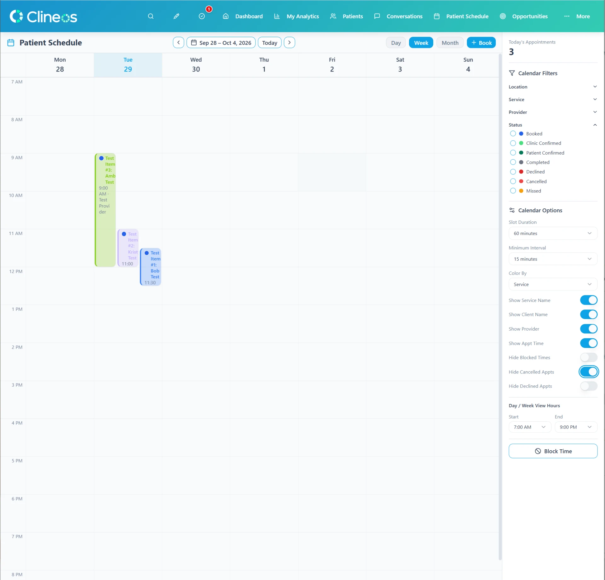Select the Week view tab
605x580 pixels.
421,43
